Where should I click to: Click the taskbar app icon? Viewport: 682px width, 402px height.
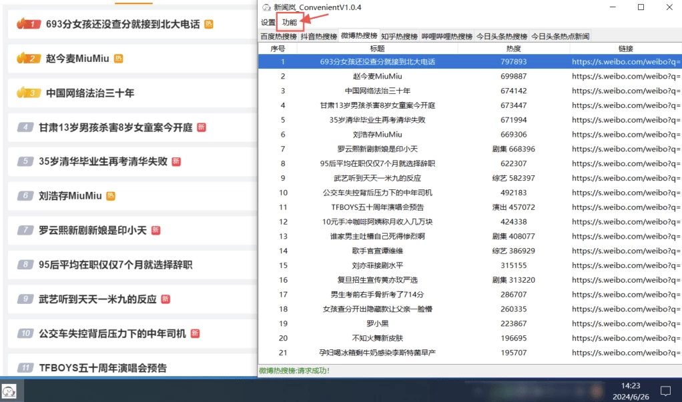9,391
